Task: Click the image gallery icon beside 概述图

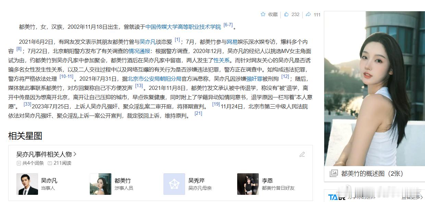Action: [333, 174]
